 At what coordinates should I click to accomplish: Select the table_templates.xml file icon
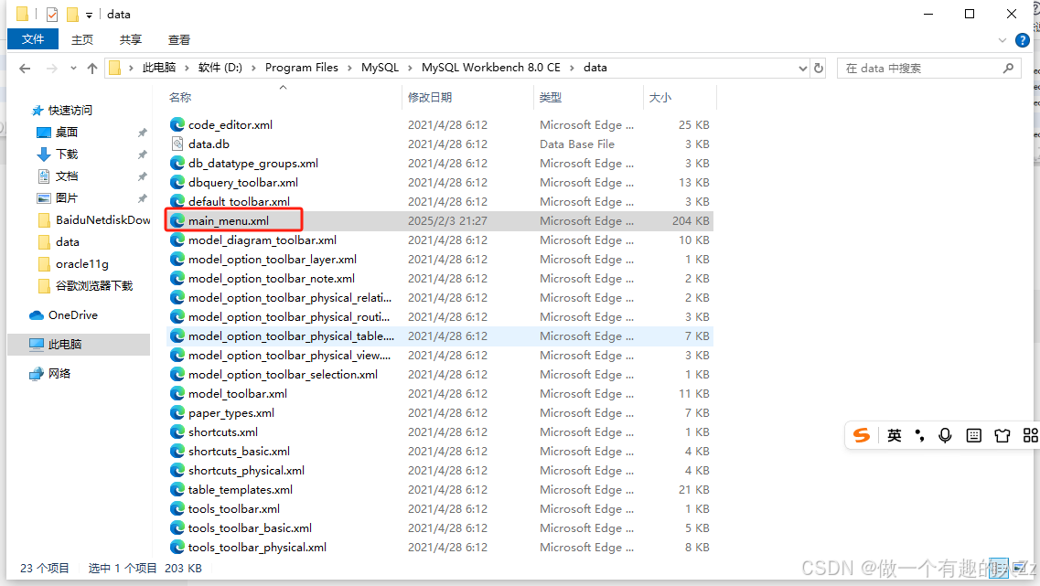tap(177, 490)
